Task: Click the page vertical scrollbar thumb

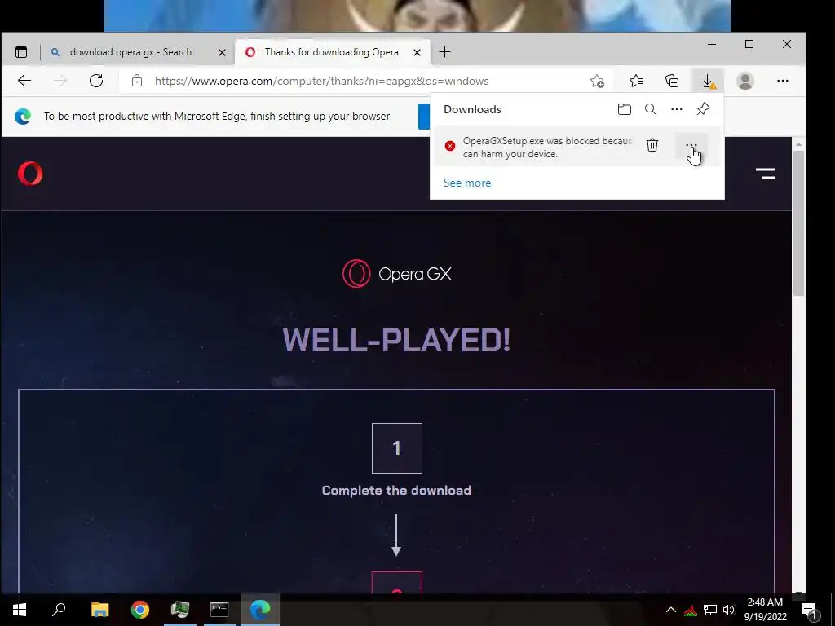Action: [x=798, y=223]
